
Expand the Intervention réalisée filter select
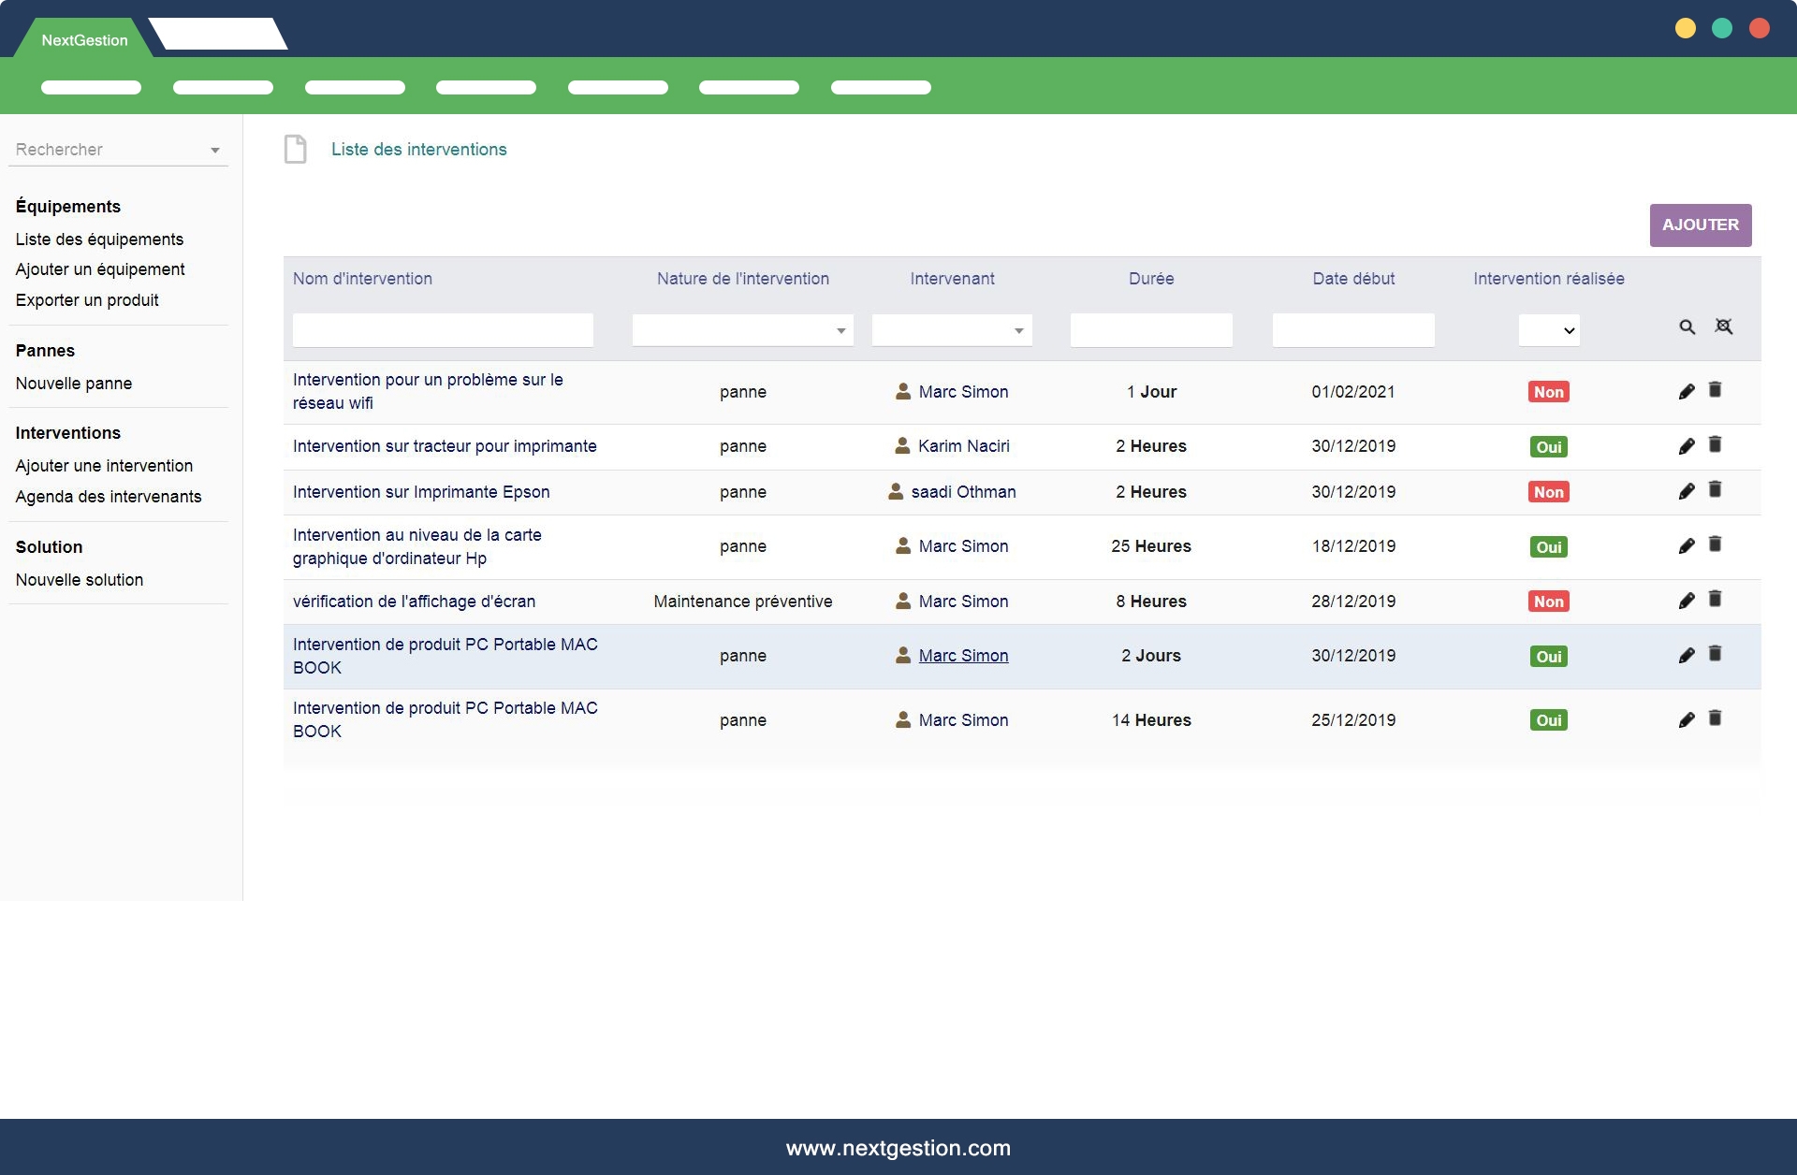(1549, 330)
